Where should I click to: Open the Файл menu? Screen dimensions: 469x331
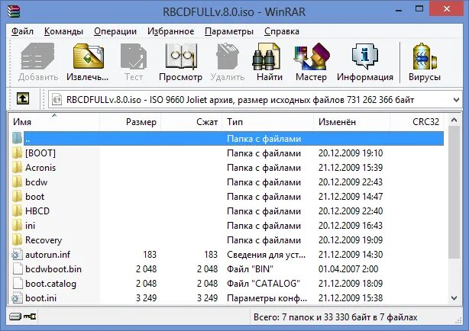(22, 31)
